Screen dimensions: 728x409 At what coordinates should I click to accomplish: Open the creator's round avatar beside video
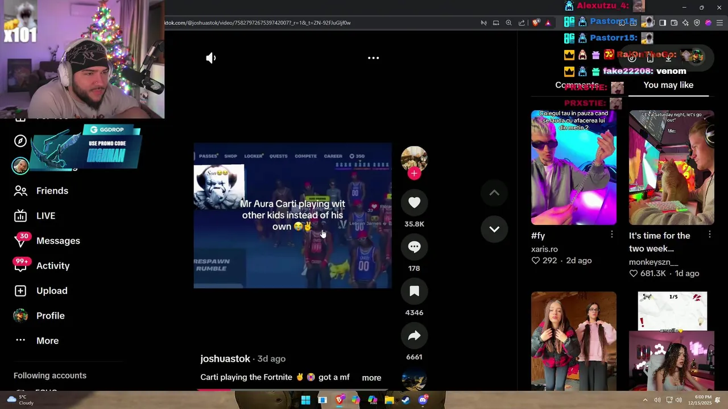(x=414, y=159)
